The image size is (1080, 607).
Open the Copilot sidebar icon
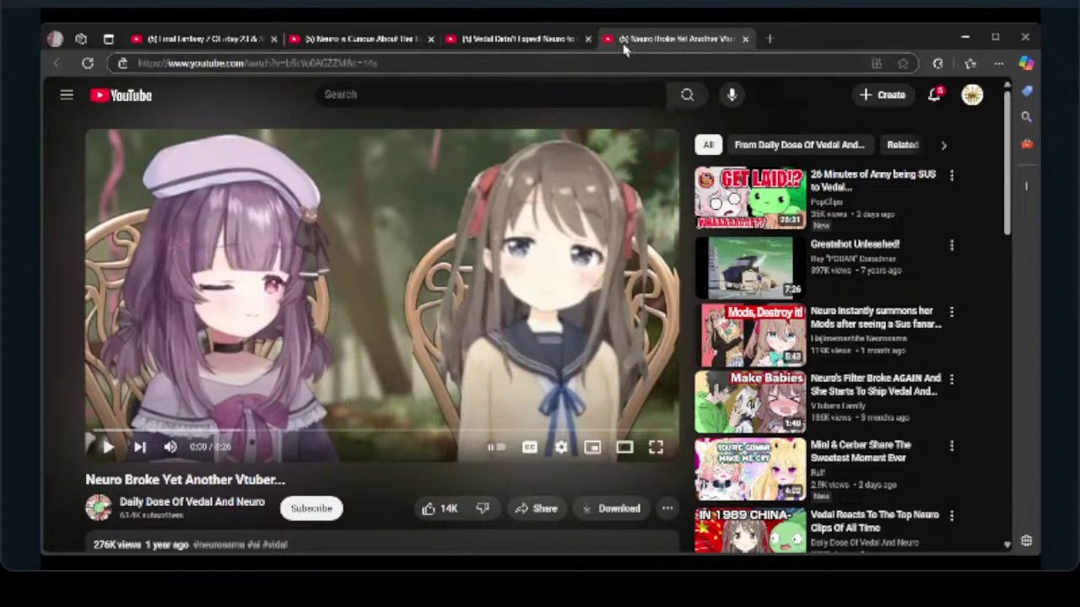click(x=1026, y=63)
